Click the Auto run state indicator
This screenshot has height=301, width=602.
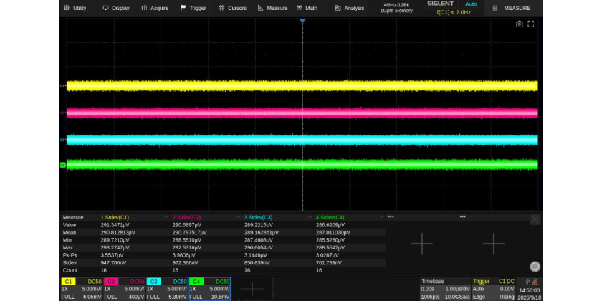[x=471, y=4]
